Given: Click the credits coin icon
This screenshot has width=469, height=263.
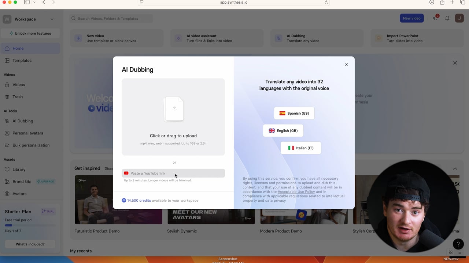Looking at the screenshot, I should [124, 201].
